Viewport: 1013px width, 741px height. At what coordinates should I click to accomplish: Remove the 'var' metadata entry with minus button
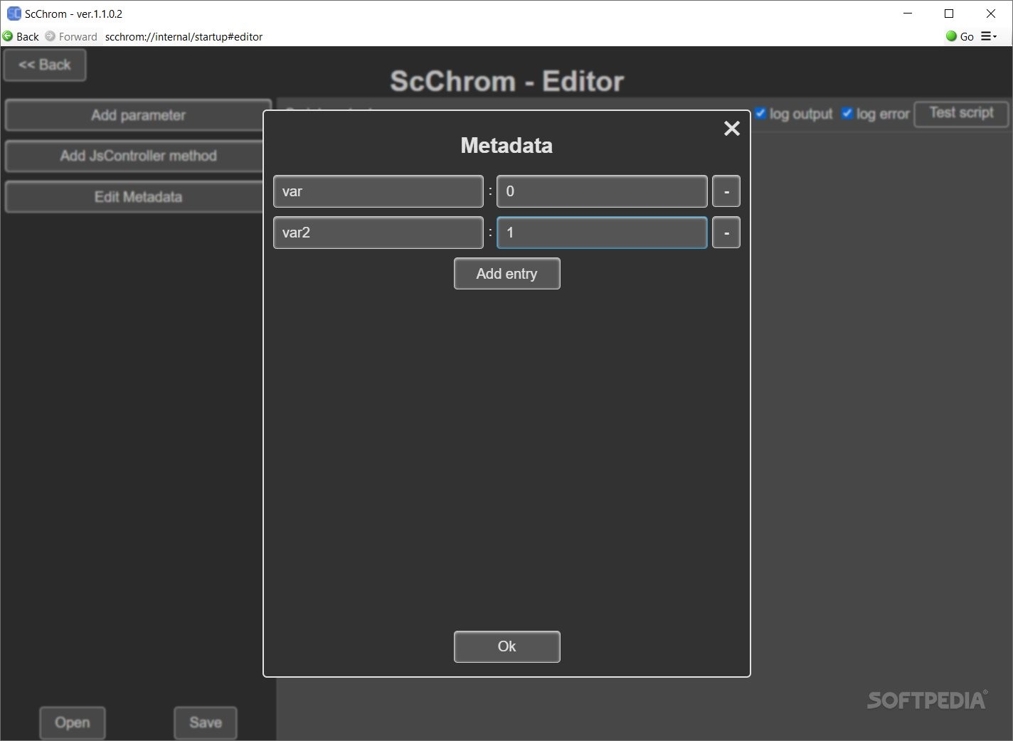(726, 191)
